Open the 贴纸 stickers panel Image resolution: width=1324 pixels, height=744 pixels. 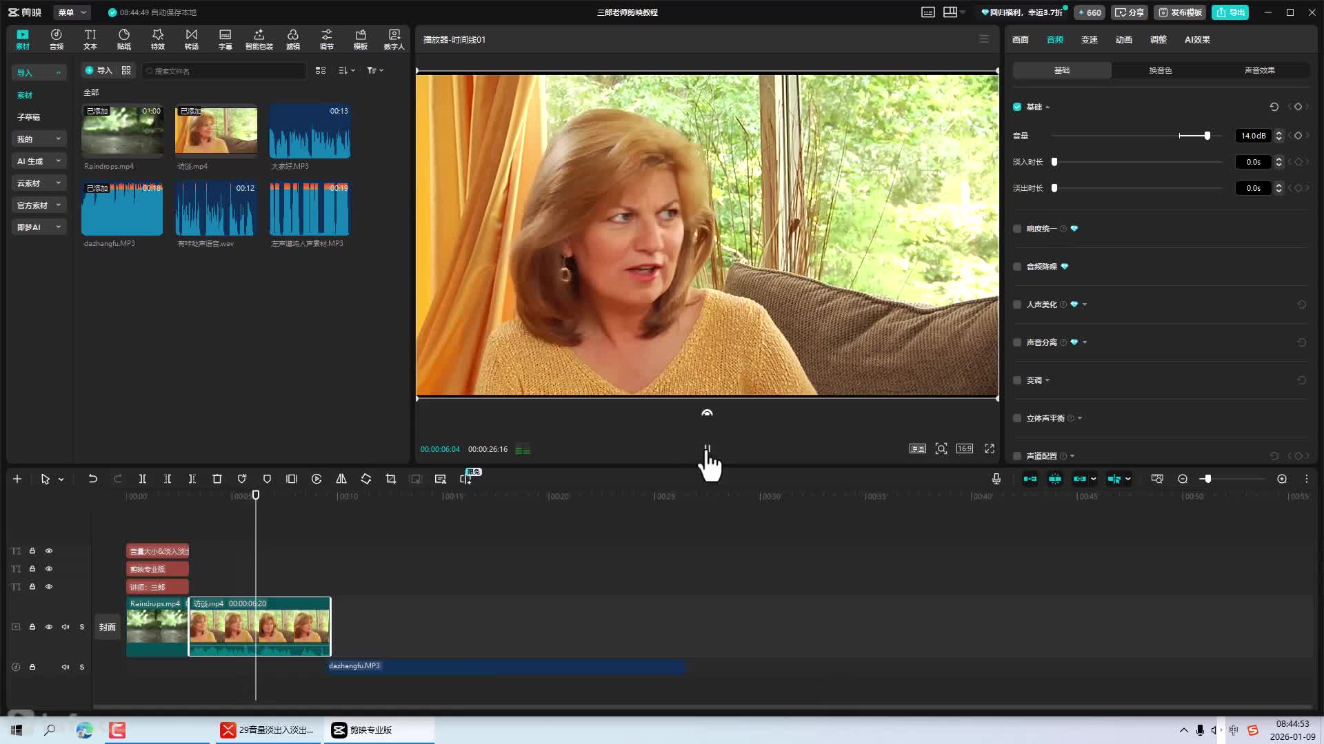tap(124, 39)
